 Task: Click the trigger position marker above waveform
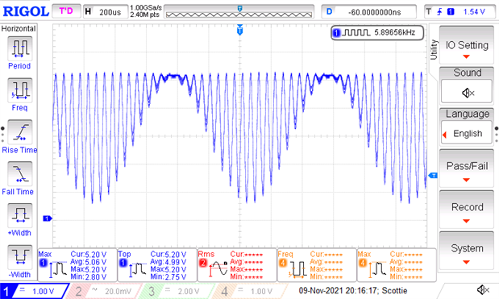pyautogui.click(x=240, y=30)
